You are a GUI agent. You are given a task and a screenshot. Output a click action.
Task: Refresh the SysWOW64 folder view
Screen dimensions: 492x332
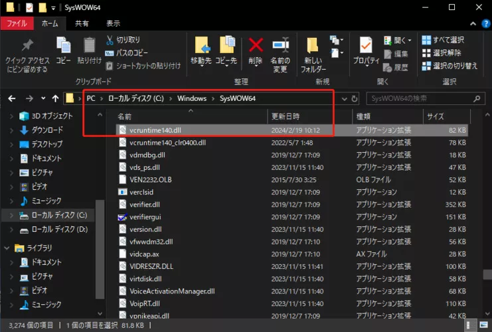tap(355, 99)
